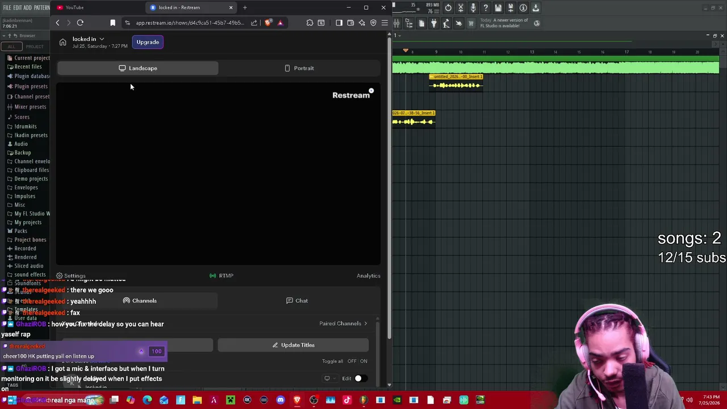Screen dimensions: 727x409
Task: Remove the Restream watermark close icon
Action: (x=371, y=90)
